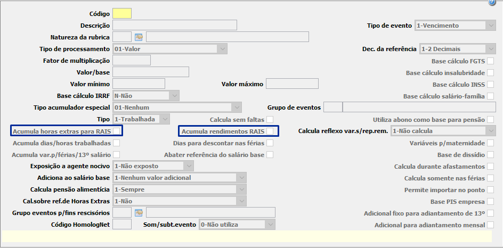503x248 pixels.
Task: Open the Natureza da rubrica lookup icon
Action: tap(139, 37)
